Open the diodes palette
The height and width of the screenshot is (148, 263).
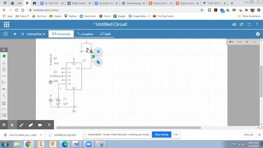(x=4, y=89)
